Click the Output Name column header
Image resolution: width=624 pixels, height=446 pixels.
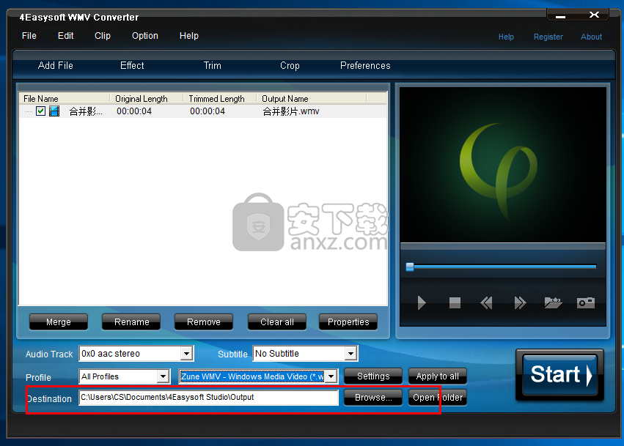(x=311, y=99)
